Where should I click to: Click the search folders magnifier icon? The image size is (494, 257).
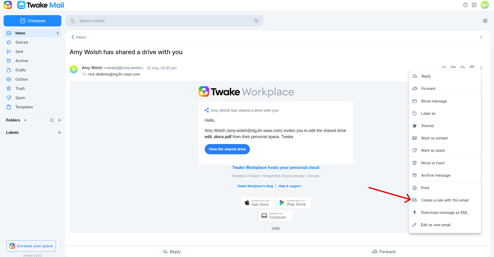coord(52,120)
